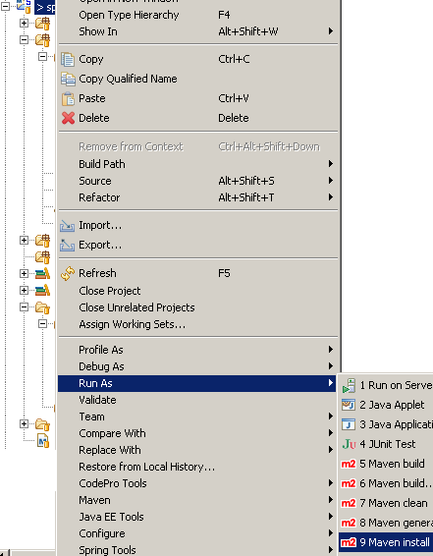Viewport: 433px width, 556px height.
Task: Click m2 icon beside 9 Maven install
Action: [x=349, y=542]
